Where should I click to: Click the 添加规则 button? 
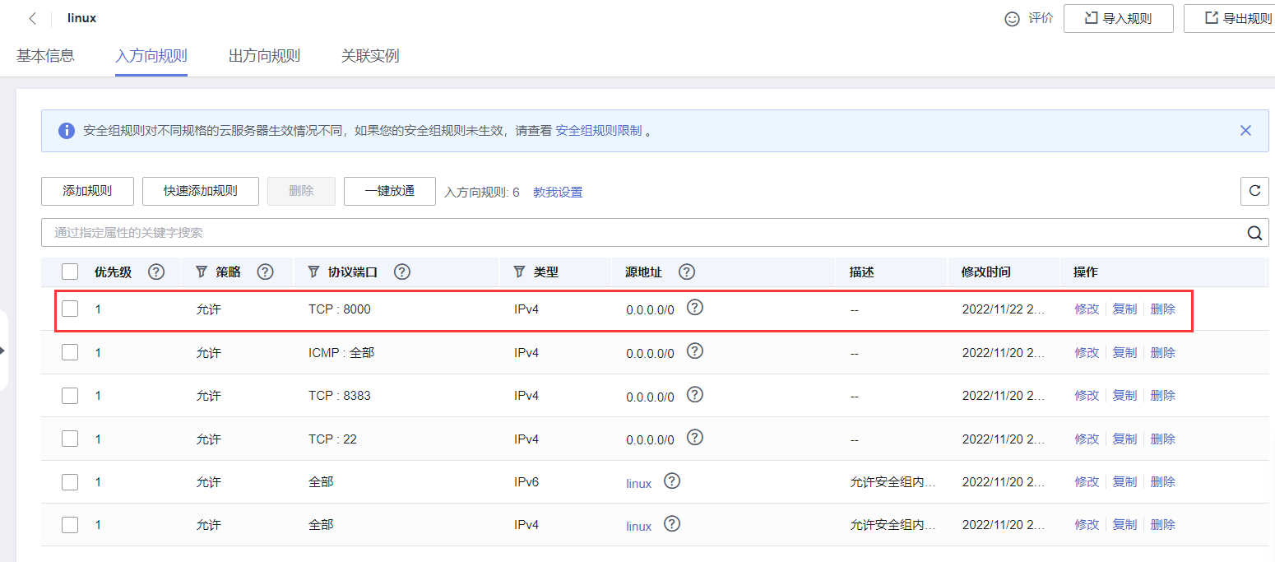click(x=87, y=191)
